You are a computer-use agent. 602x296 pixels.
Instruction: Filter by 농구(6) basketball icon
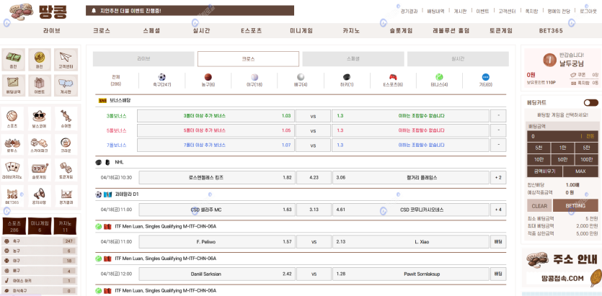coord(208,78)
